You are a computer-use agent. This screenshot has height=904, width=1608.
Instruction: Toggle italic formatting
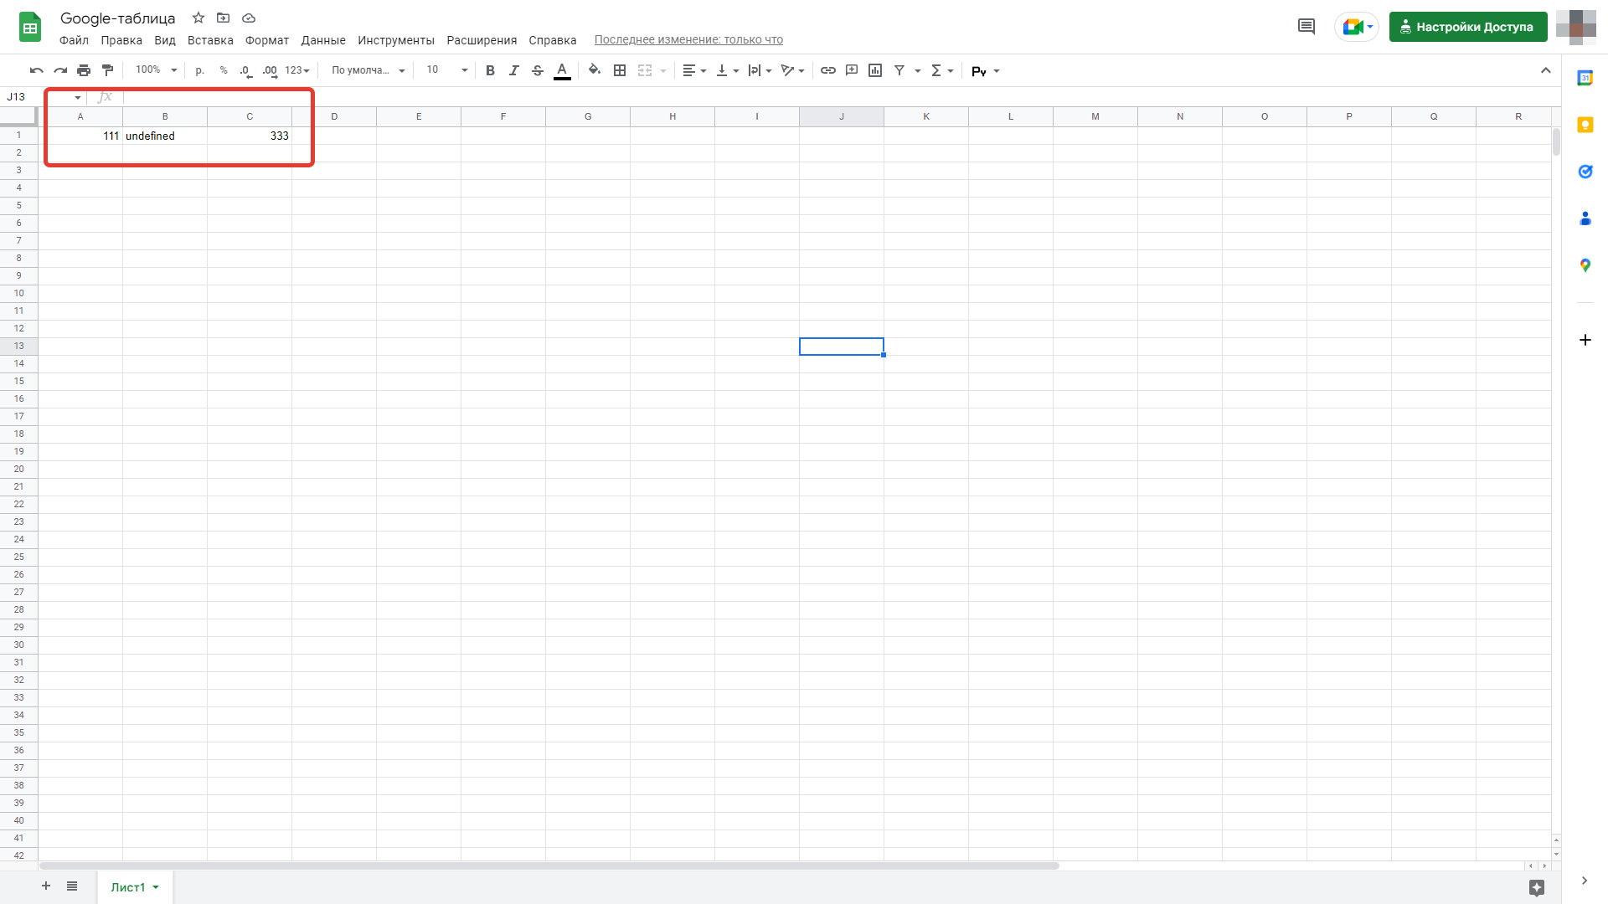(x=513, y=70)
